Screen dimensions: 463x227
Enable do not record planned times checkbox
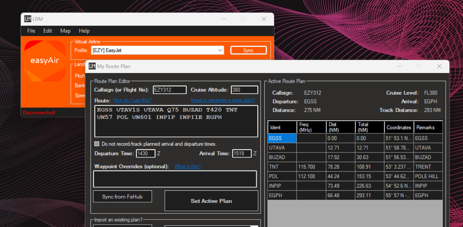click(x=97, y=144)
